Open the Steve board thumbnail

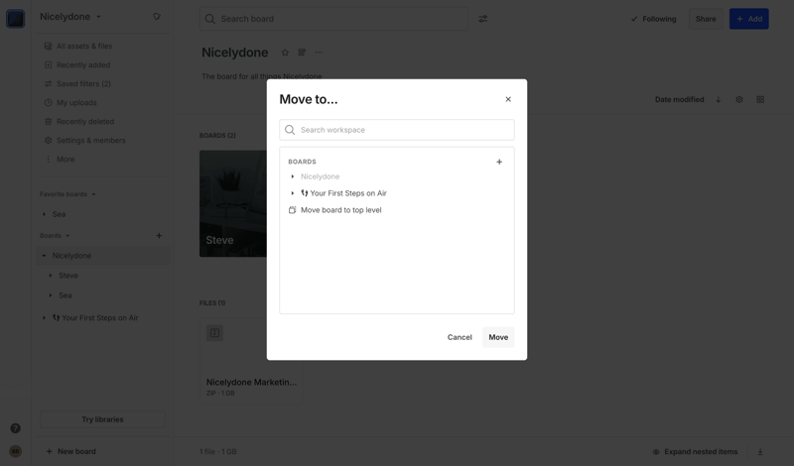pos(233,203)
